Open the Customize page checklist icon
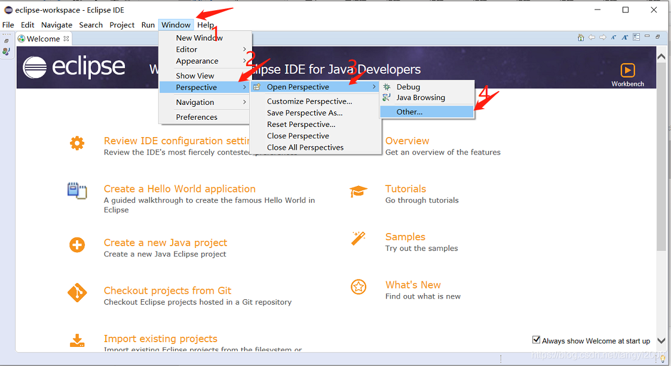The height and width of the screenshot is (366, 671). pyautogui.click(x=636, y=37)
